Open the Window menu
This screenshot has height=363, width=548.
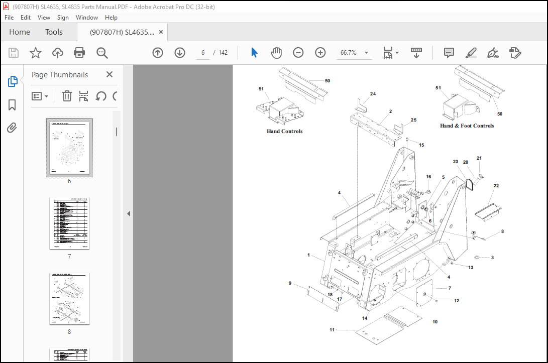[87, 18]
